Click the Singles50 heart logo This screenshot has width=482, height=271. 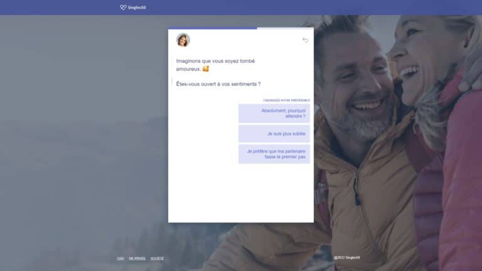[133, 8]
